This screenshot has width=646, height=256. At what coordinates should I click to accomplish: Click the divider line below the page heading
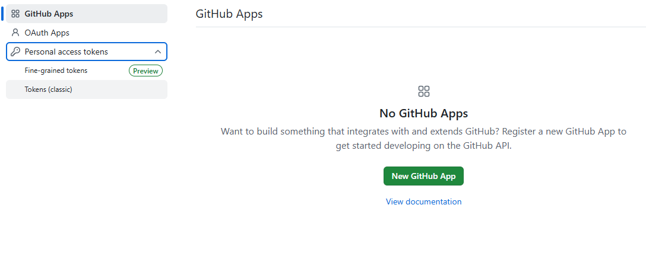click(x=416, y=27)
